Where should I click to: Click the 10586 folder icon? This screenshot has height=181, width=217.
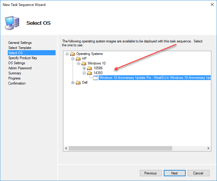(90, 68)
